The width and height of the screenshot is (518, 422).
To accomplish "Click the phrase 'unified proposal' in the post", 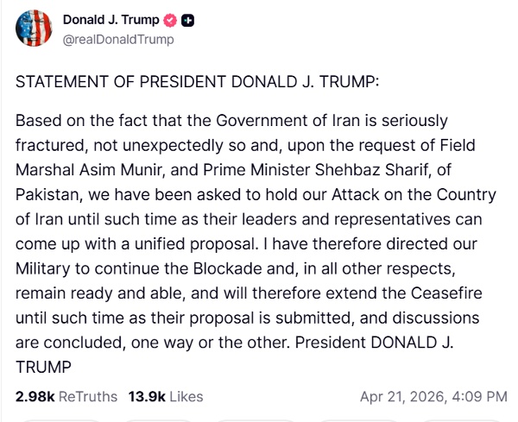I will [x=196, y=244].
